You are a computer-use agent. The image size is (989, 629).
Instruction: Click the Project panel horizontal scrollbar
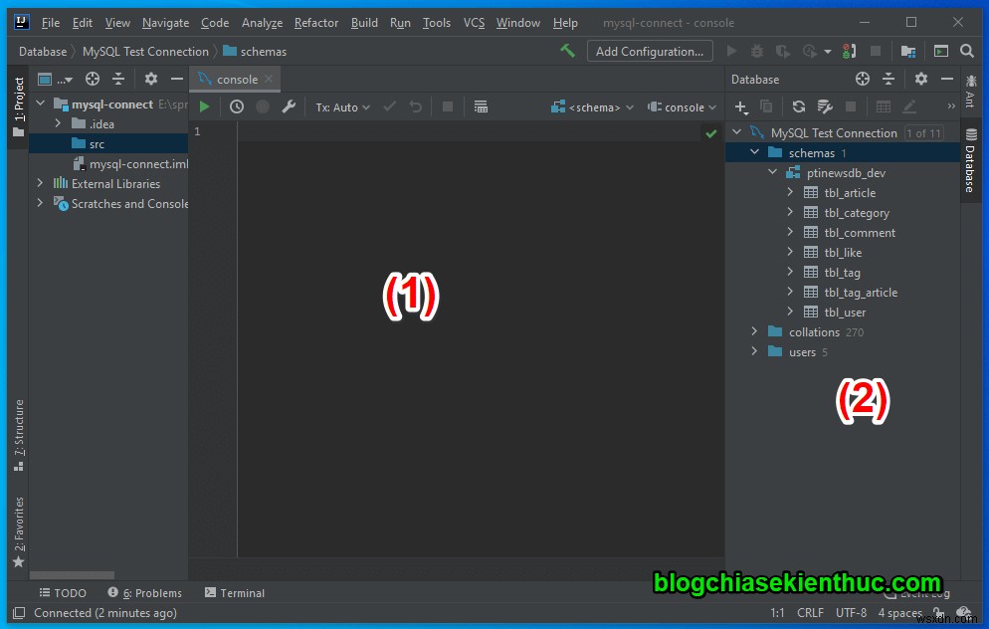point(72,574)
